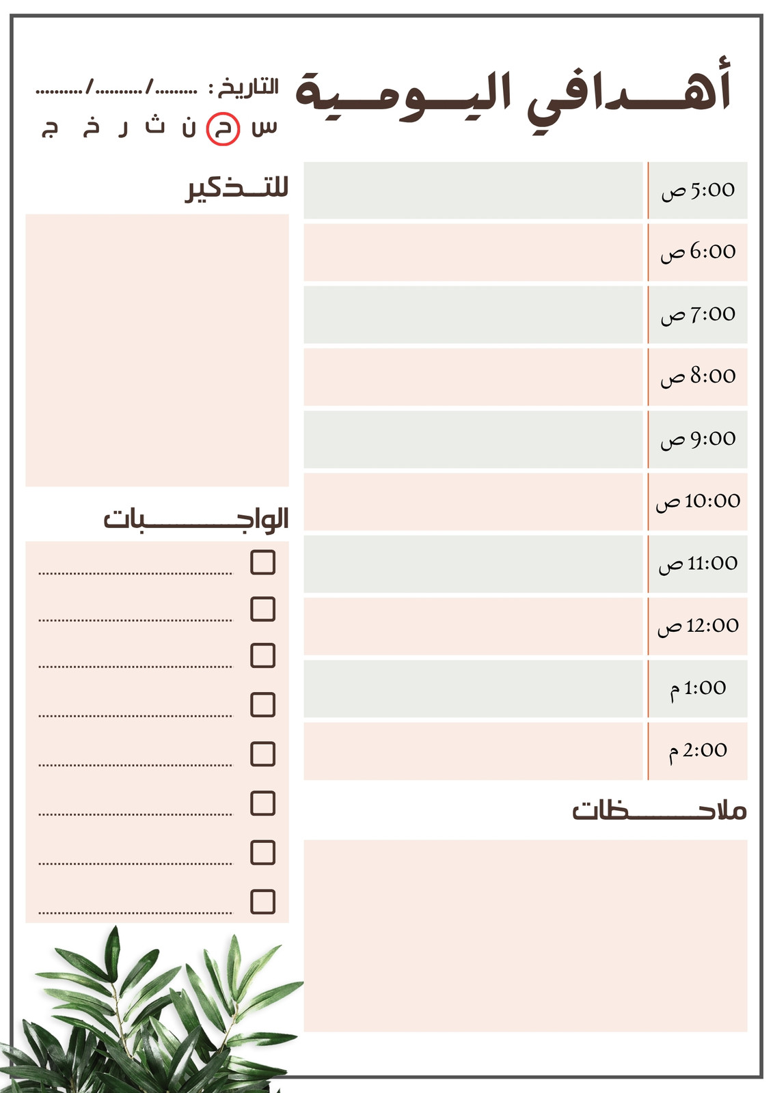Image resolution: width=773 pixels, height=1093 pixels.
Task: Select the day letter ن
Action: [189, 127]
